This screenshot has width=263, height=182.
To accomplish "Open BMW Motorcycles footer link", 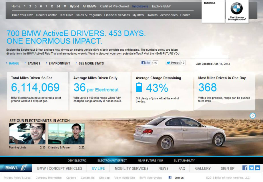I will [x=150, y=178].
